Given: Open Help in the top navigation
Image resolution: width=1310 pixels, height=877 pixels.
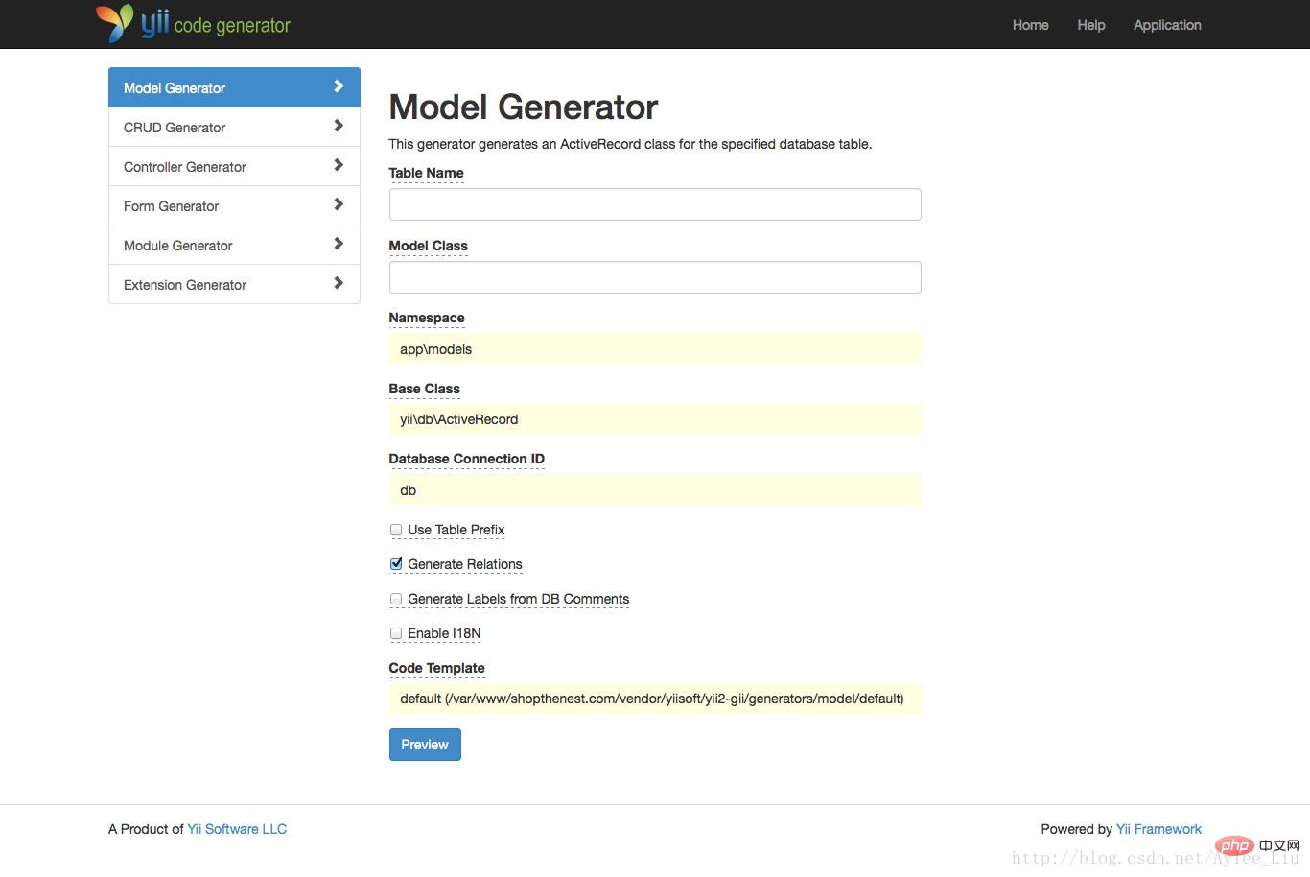Looking at the screenshot, I should click(1090, 25).
